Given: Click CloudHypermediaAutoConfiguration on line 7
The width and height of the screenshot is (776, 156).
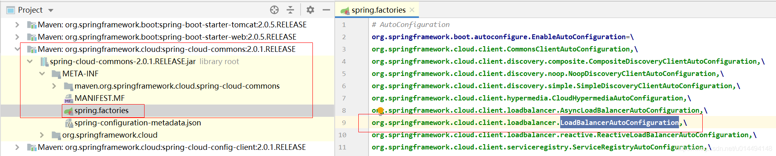Looking at the screenshot, I should [618, 98].
